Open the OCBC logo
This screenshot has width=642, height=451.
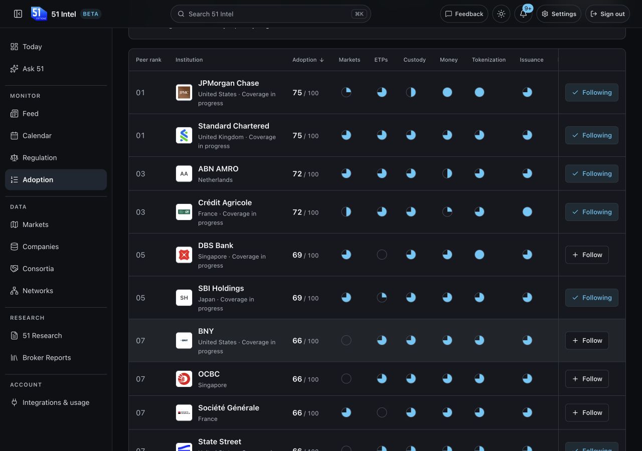coord(184,379)
